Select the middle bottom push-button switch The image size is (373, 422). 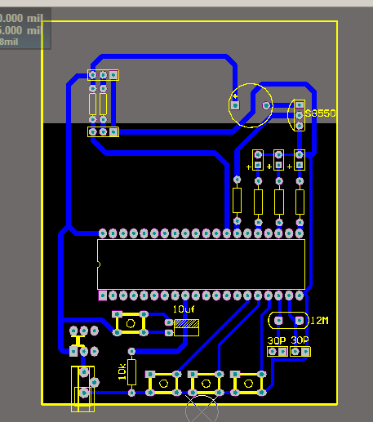point(206,384)
